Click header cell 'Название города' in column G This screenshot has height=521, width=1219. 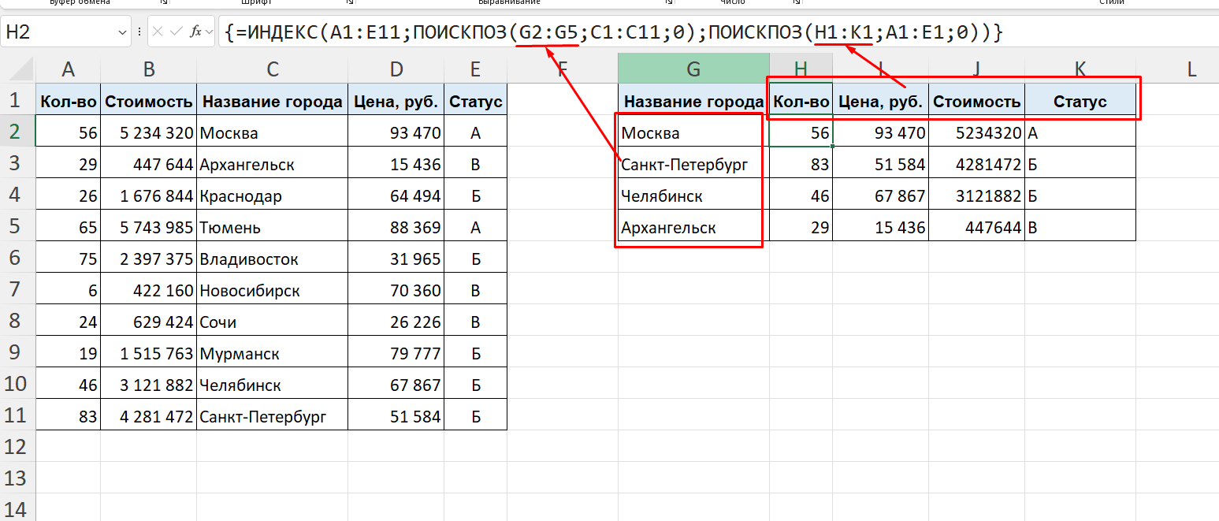tap(693, 101)
